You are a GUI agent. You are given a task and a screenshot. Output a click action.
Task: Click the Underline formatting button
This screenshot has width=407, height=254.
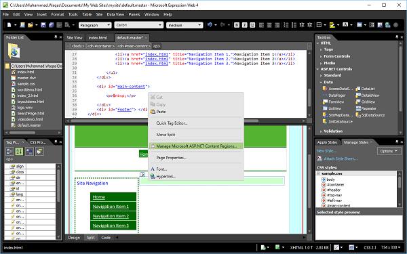click(252, 25)
